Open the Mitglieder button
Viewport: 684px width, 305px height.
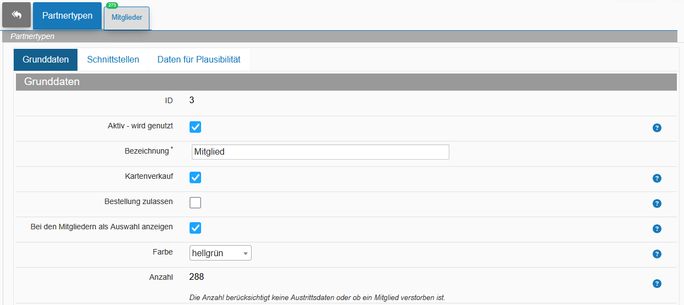pos(127,18)
